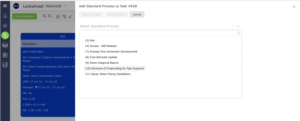Click the fit-to-selection frame icon

58,17
